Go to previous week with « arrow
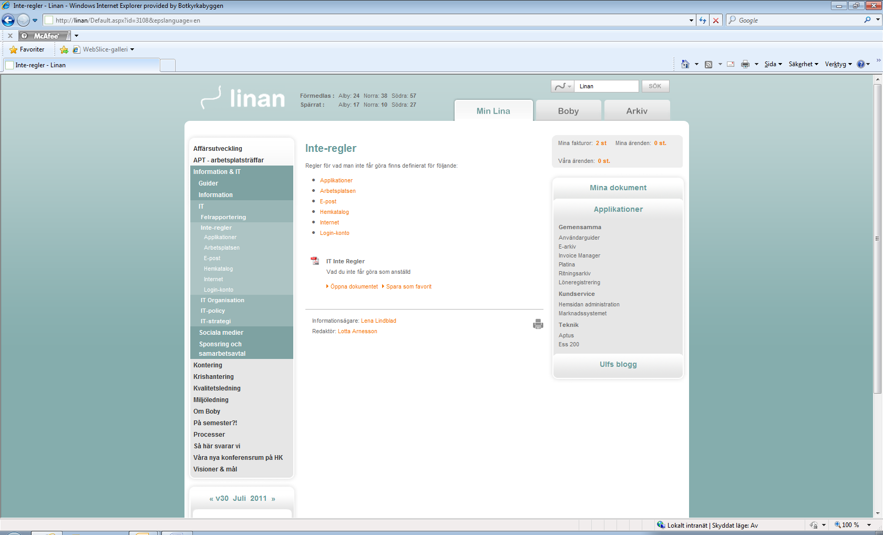883x535 pixels. click(x=211, y=499)
